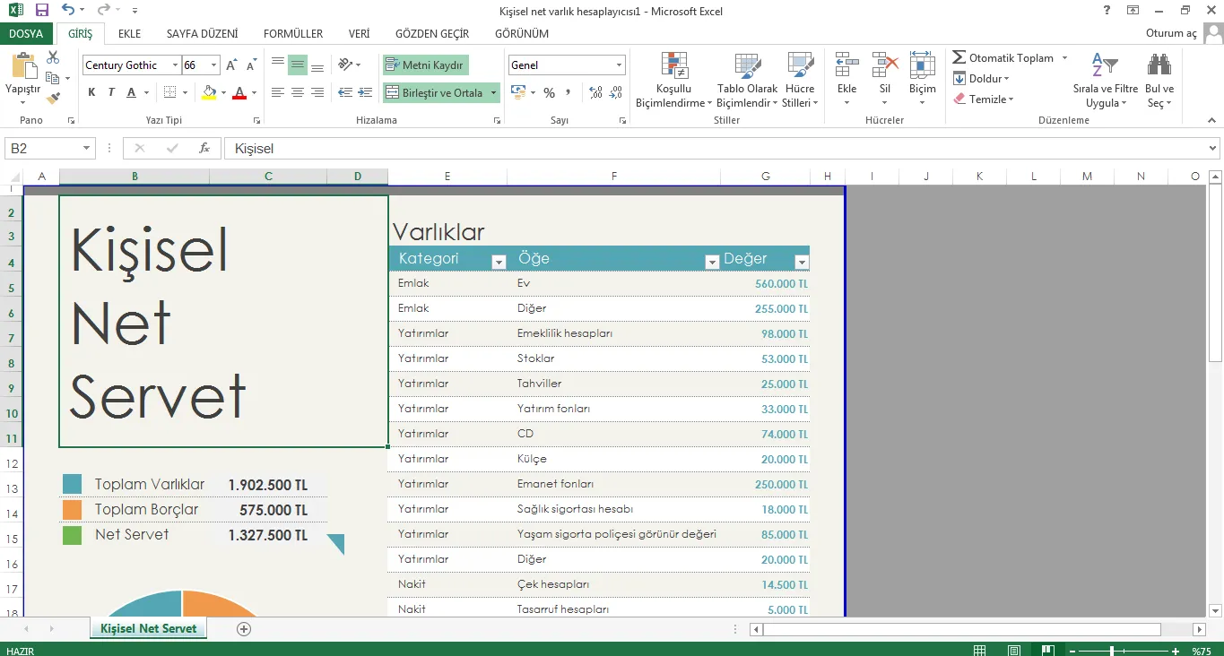Screen dimensions: 1224x656
Task: Toggle bold K formatting
Action: point(91,92)
